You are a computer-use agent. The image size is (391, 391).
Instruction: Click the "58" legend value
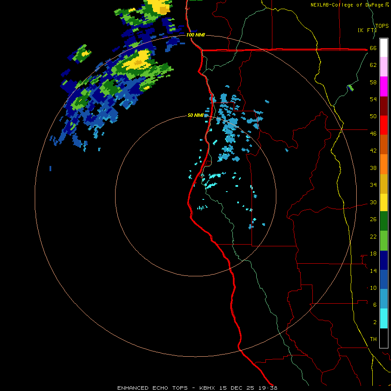point(373,82)
